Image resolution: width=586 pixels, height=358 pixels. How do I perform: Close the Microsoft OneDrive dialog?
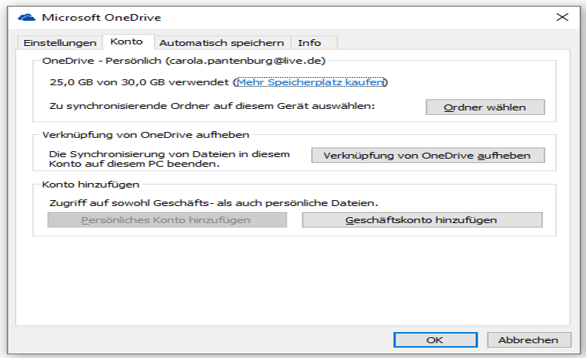click(562, 17)
